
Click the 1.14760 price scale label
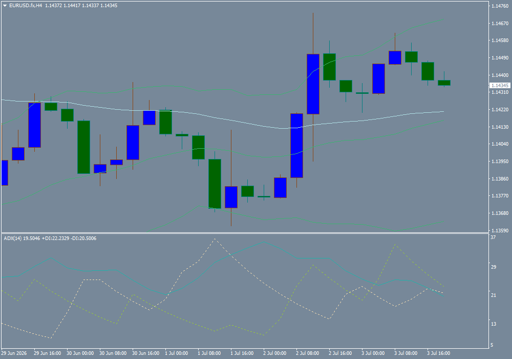[x=500, y=6]
